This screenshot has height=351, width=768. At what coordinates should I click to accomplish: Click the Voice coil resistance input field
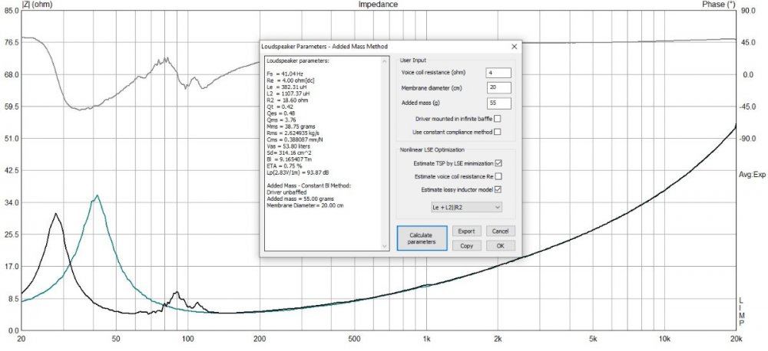[x=498, y=72]
